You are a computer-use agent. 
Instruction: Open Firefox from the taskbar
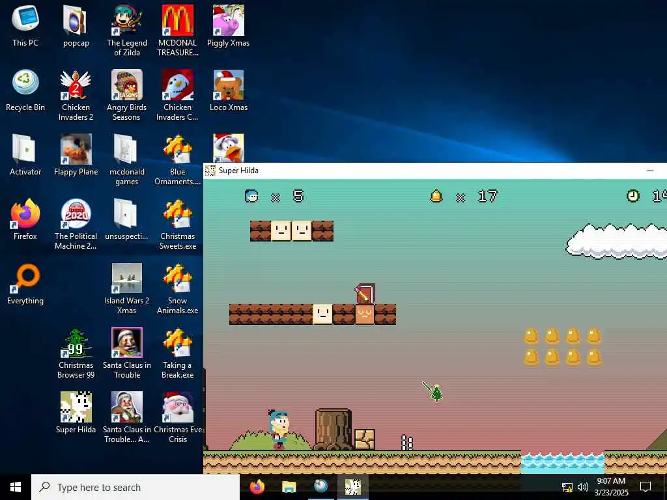[257, 487]
